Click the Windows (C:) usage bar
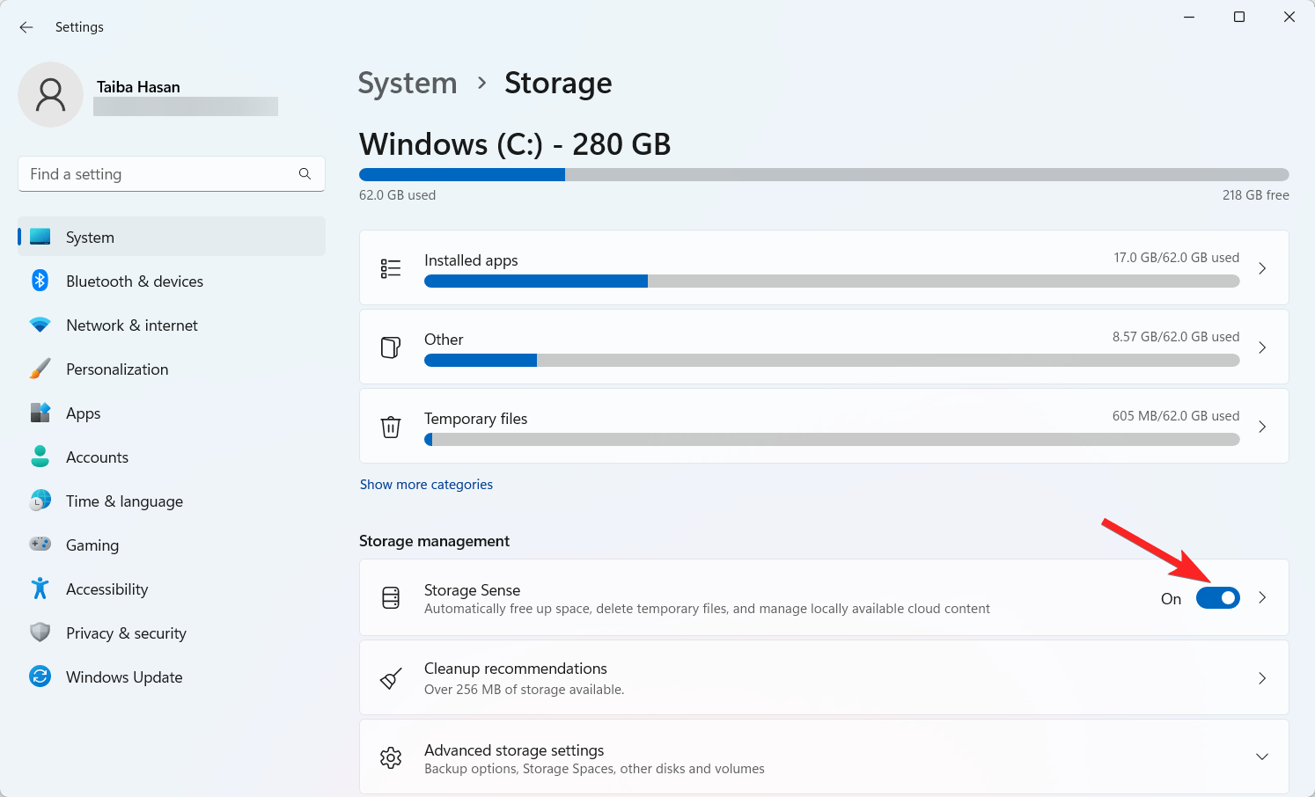 [x=823, y=174]
